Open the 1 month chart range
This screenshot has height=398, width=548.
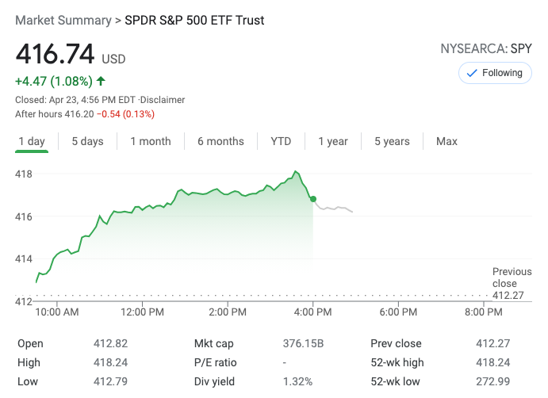[x=151, y=141]
